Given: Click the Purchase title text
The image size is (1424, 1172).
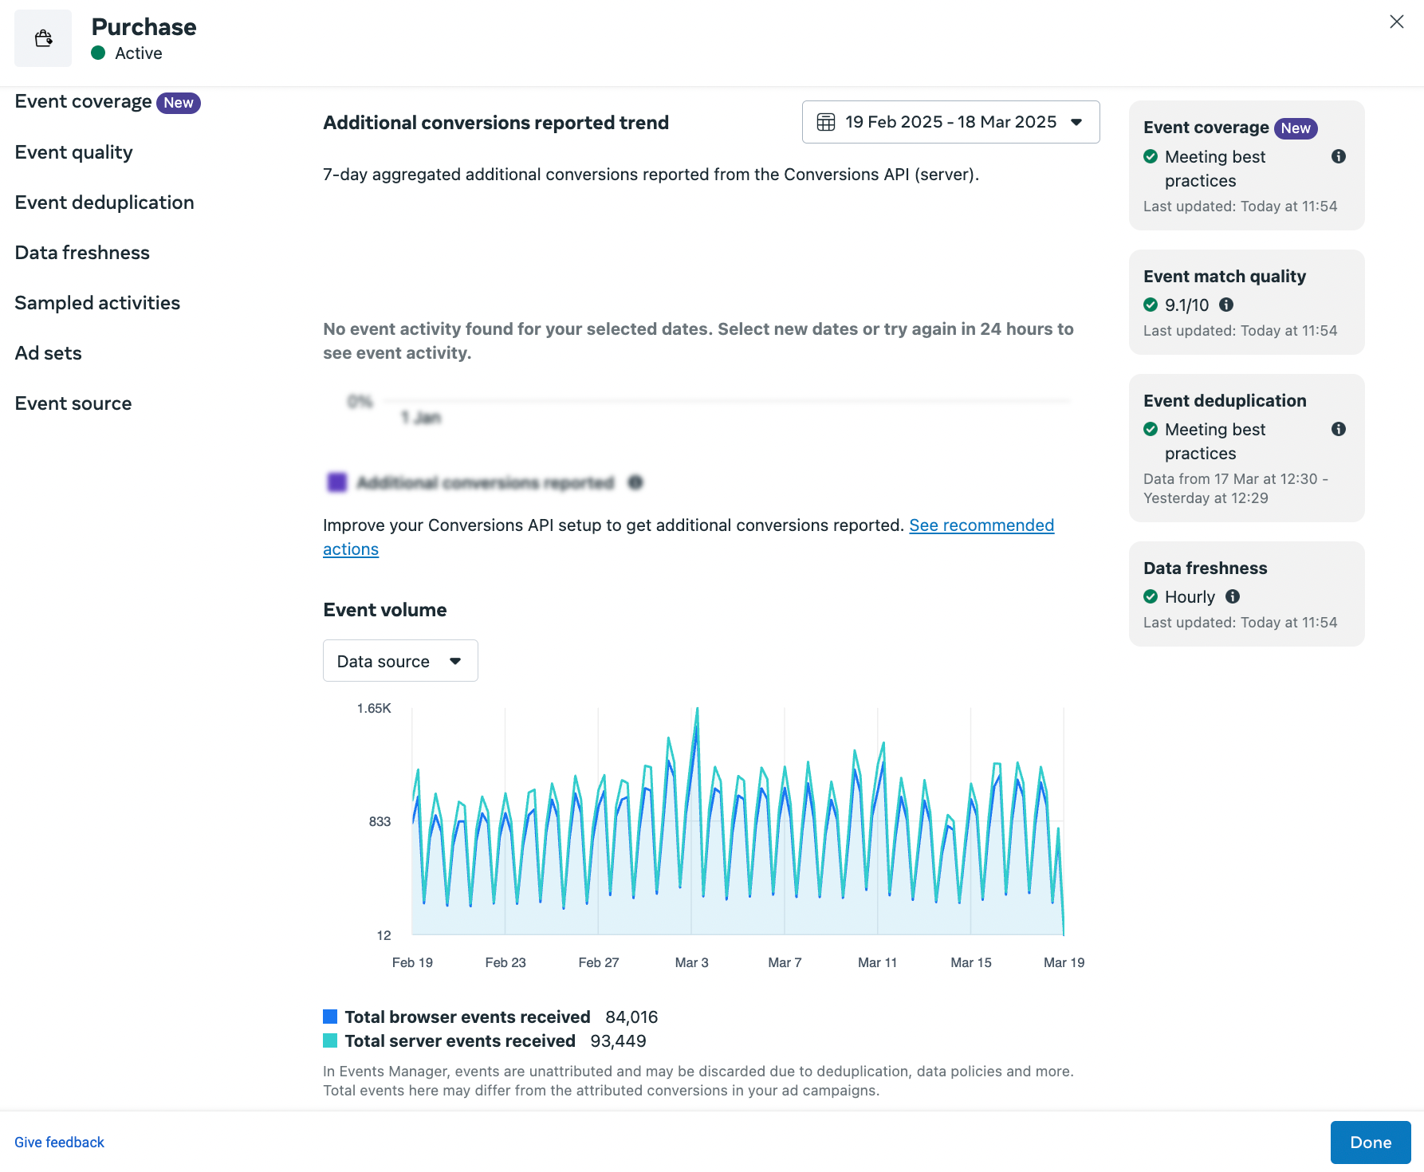Looking at the screenshot, I should pos(144,27).
